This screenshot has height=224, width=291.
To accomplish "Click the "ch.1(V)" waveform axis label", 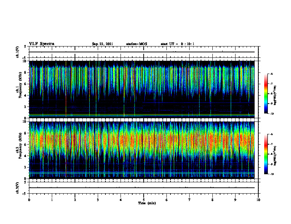I will tap(17, 52).
